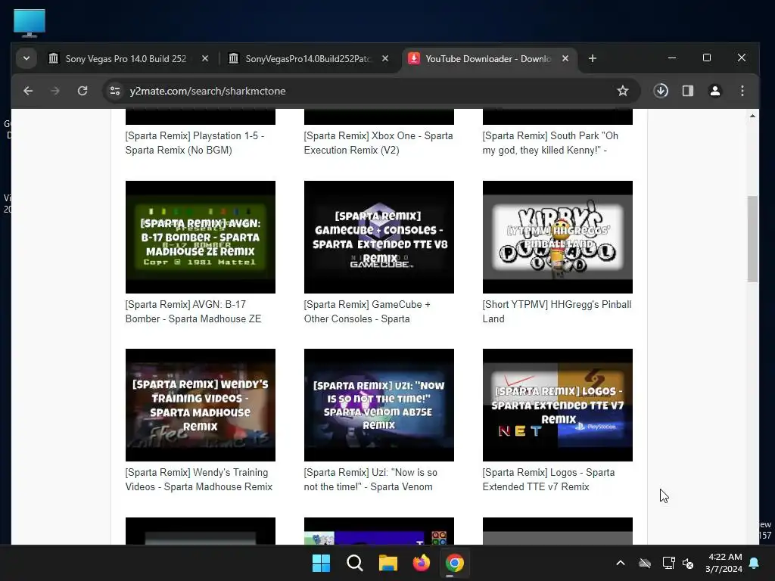Open Chrome three-dot menu
The height and width of the screenshot is (581, 775).
tap(742, 91)
